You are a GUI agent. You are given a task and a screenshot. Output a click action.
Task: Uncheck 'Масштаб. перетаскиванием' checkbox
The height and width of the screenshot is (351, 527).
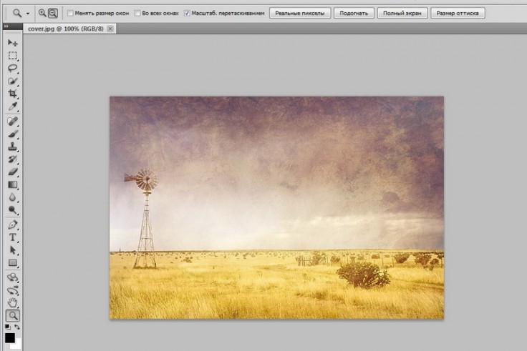pyautogui.click(x=187, y=13)
